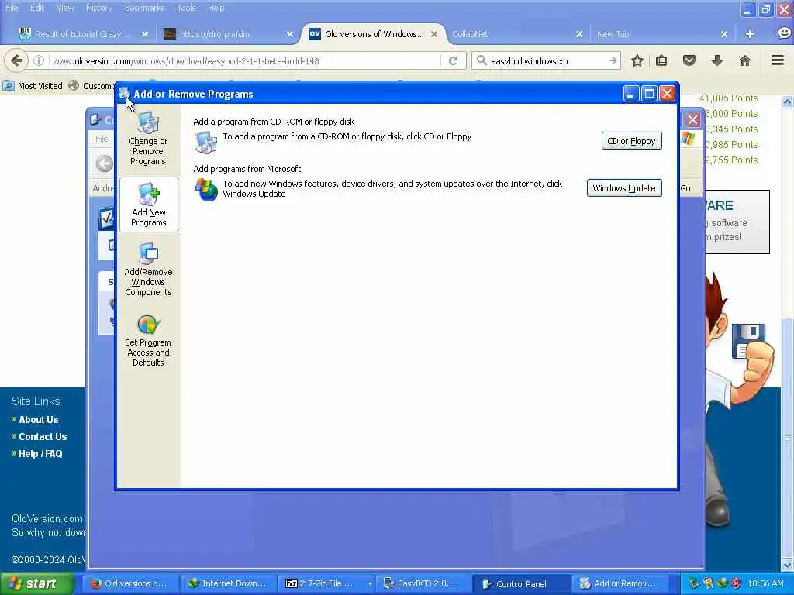Switch to Old versions taskbar item
The image size is (794, 595).
pyautogui.click(x=130, y=583)
